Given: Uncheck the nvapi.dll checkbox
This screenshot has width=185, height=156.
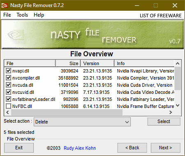Looking at the screenshot, I should 8,71.
